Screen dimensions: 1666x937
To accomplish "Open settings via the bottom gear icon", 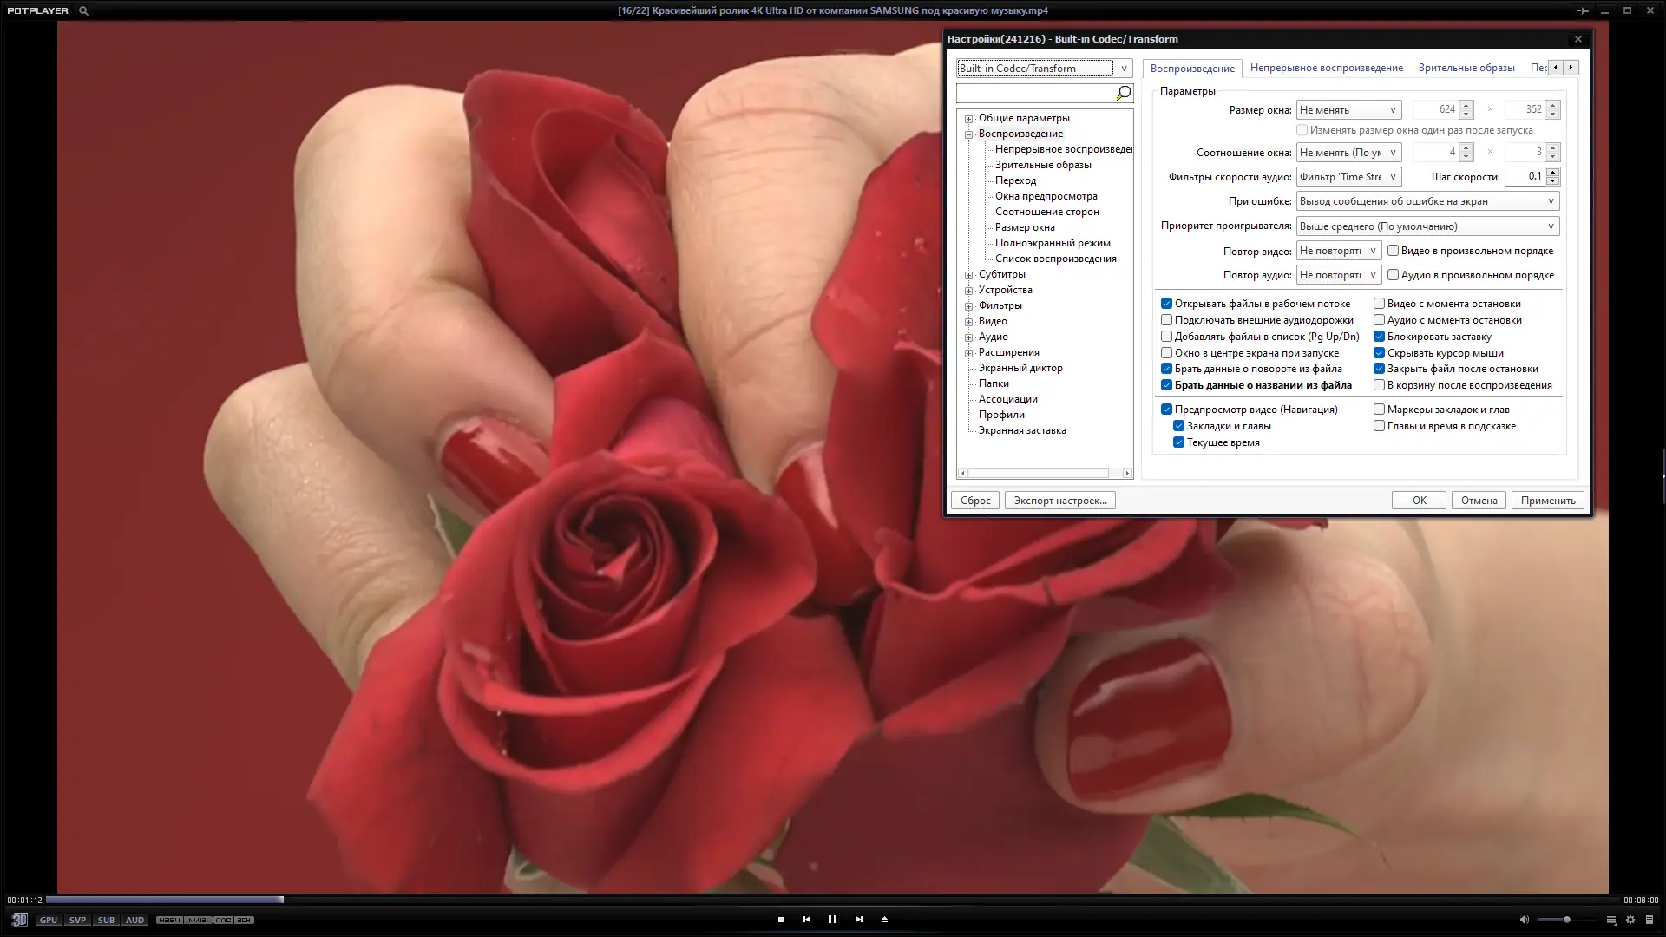I will click(1630, 920).
